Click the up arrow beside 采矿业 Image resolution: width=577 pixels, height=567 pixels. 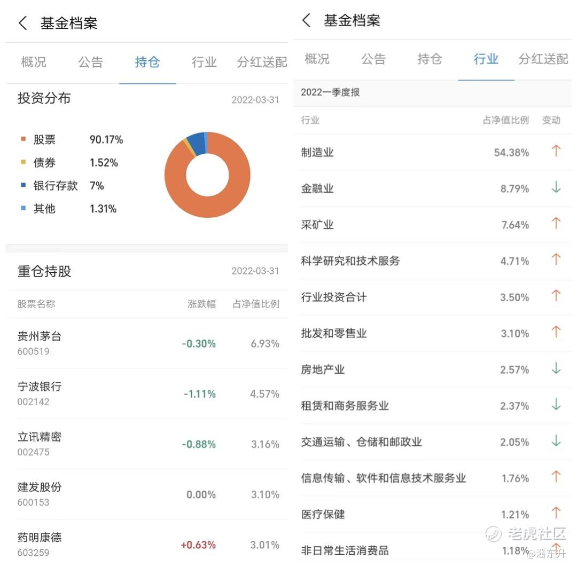click(x=556, y=223)
